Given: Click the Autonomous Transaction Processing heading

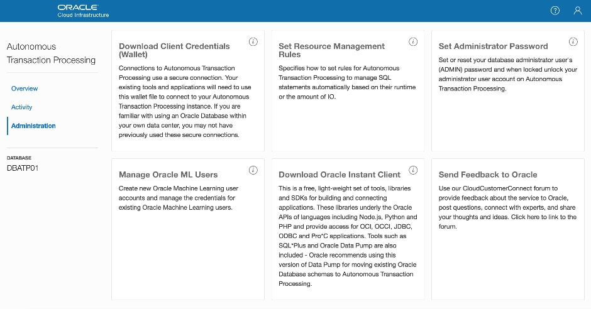Looking at the screenshot, I should 51,53.
